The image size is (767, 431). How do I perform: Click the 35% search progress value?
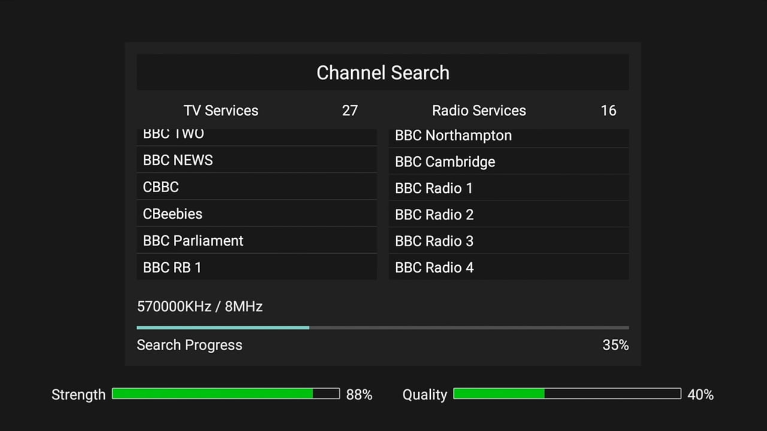pyautogui.click(x=615, y=345)
